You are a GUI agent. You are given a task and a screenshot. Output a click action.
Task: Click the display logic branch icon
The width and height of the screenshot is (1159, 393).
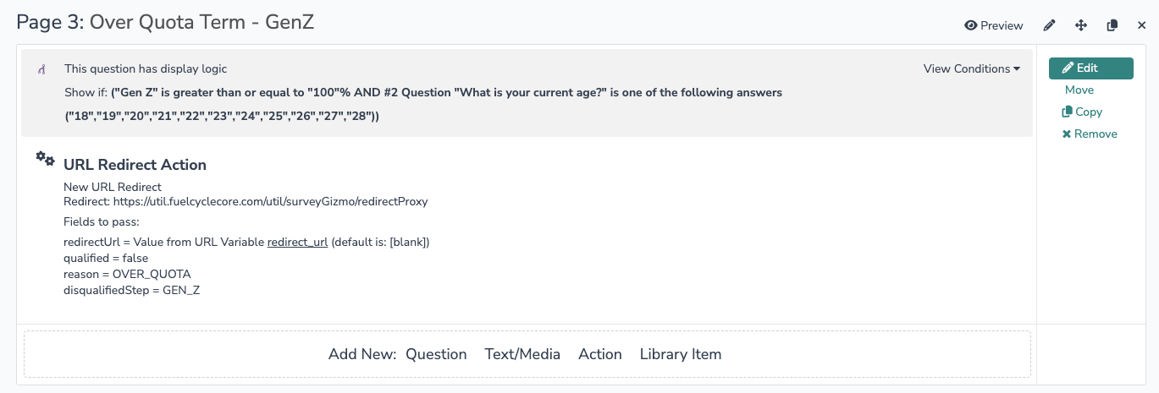click(x=41, y=69)
